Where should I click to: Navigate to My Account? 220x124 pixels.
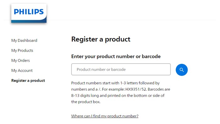(x=22, y=70)
